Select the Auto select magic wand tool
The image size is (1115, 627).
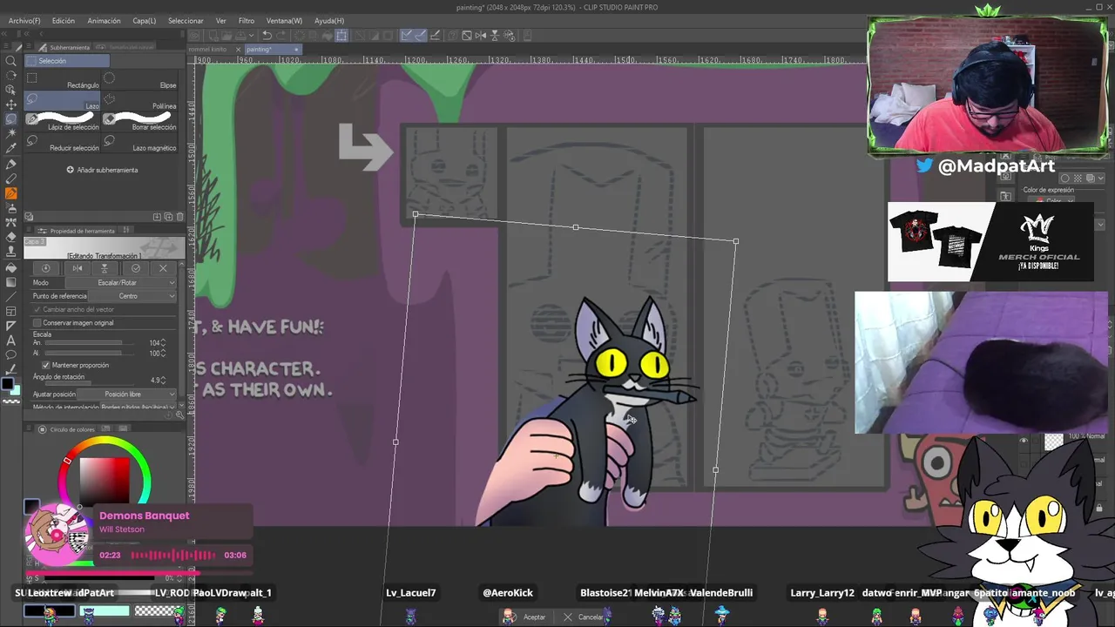tap(10, 134)
